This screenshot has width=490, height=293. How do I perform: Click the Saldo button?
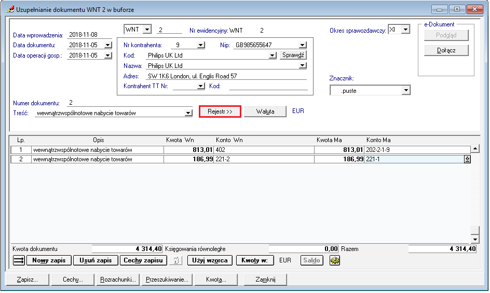click(x=311, y=260)
